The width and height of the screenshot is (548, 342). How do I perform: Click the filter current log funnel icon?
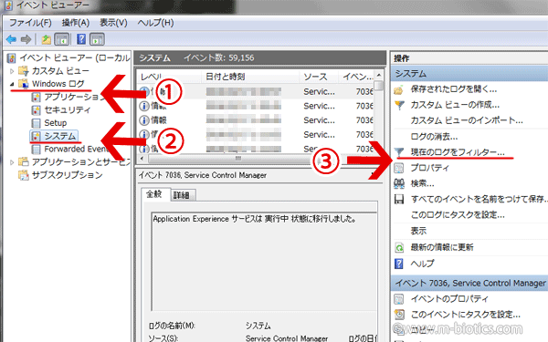click(399, 152)
